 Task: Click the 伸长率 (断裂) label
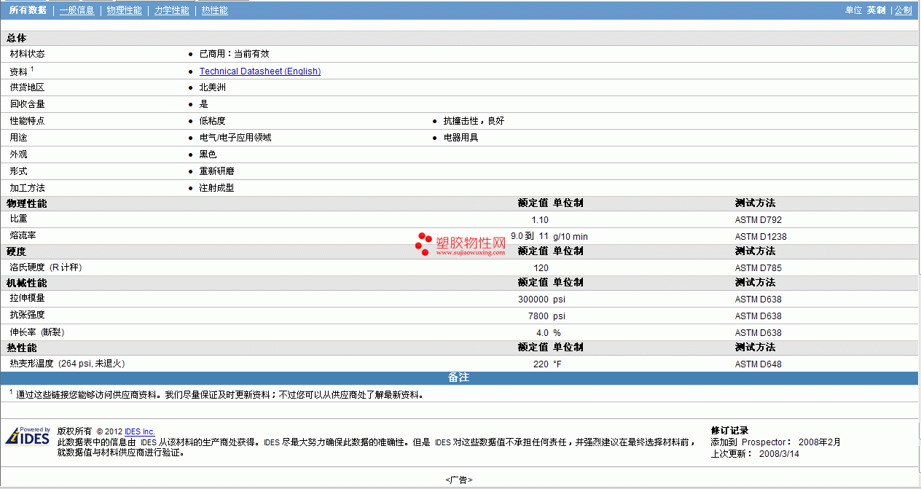pos(36,332)
